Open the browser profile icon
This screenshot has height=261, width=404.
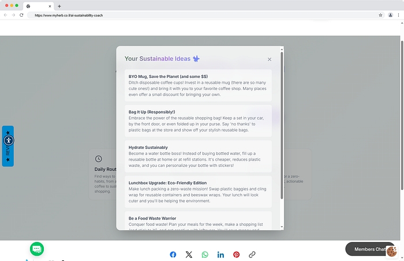[x=390, y=15]
